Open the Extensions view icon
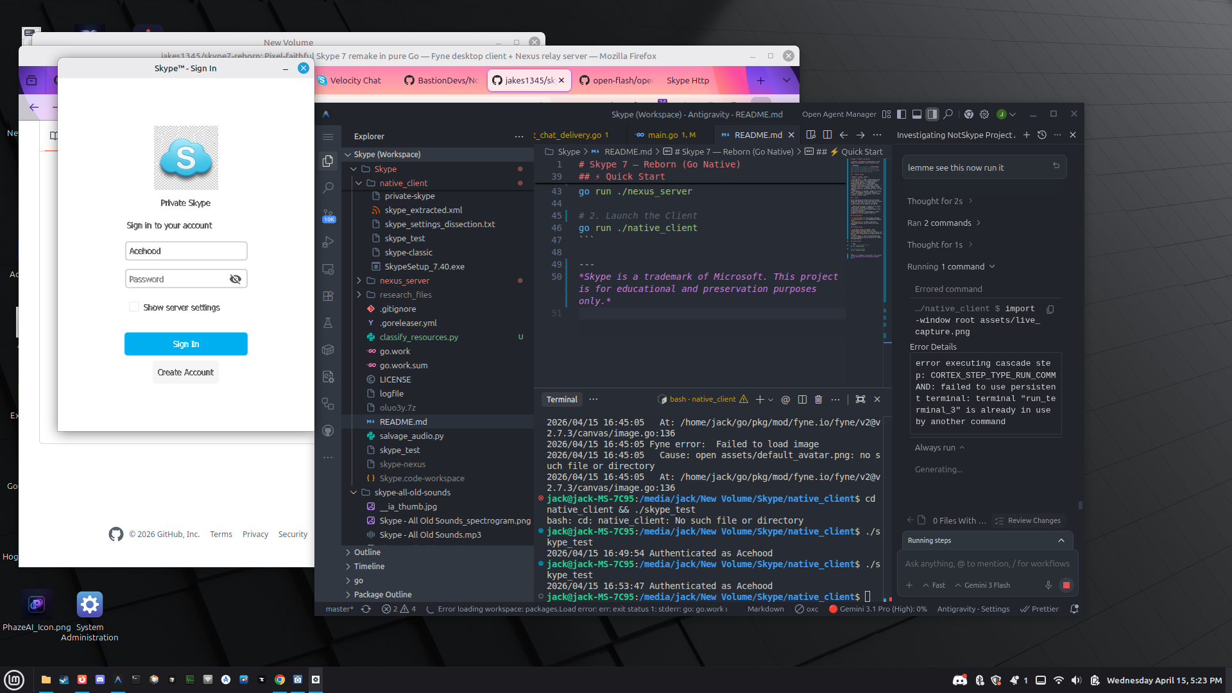The height and width of the screenshot is (693, 1232). click(328, 296)
